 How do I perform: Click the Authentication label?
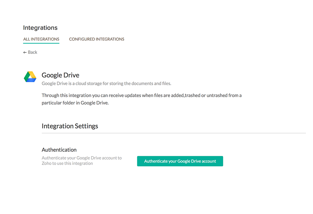tap(59, 150)
